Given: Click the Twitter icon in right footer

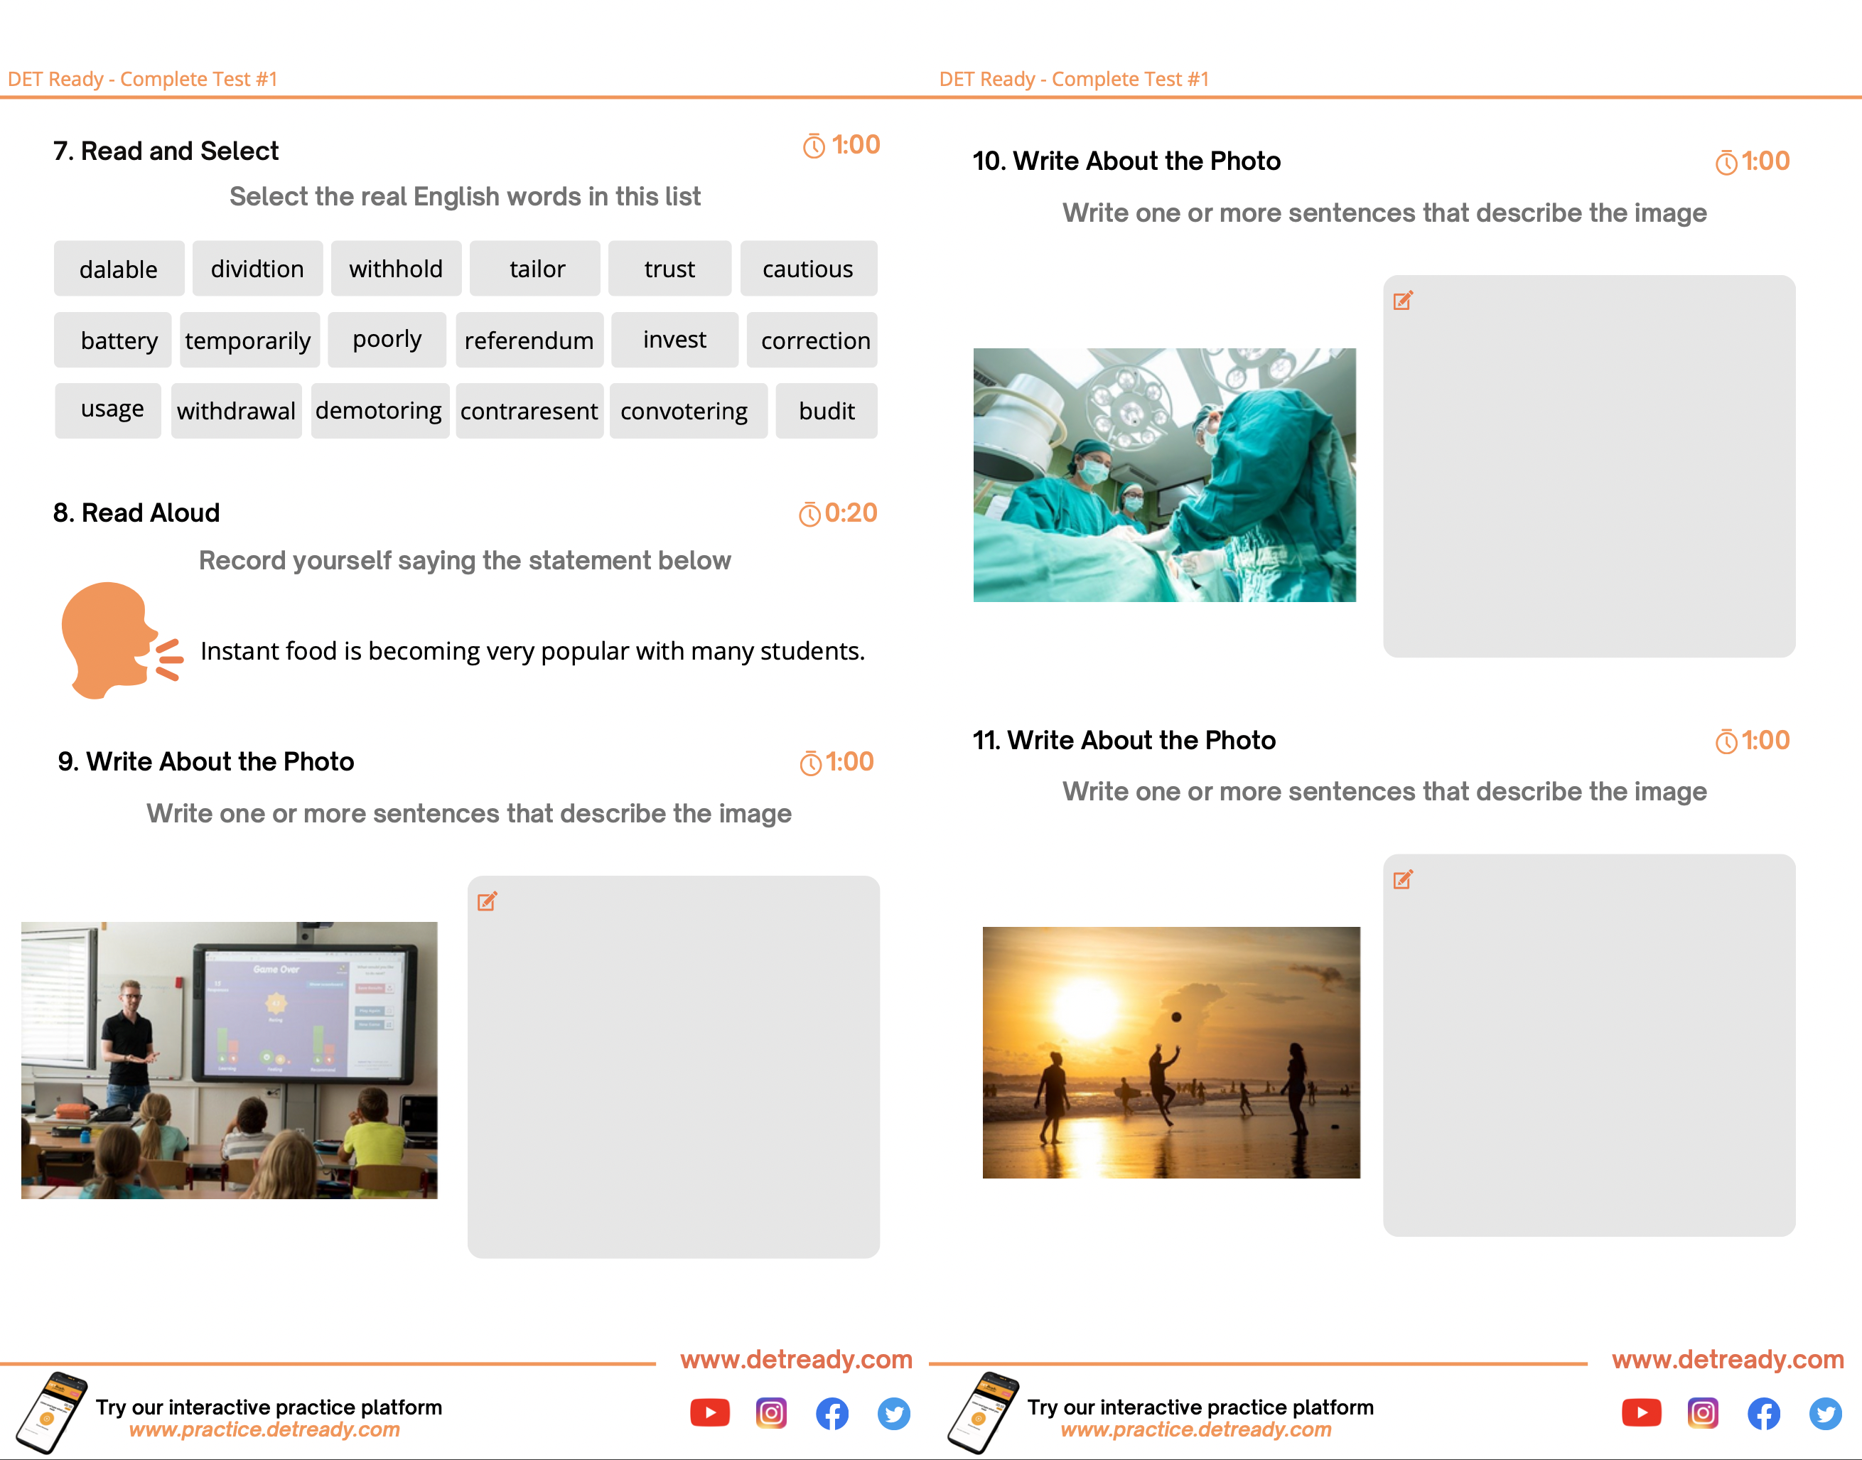Looking at the screenshot, I should click(x=1824, y=1413).
